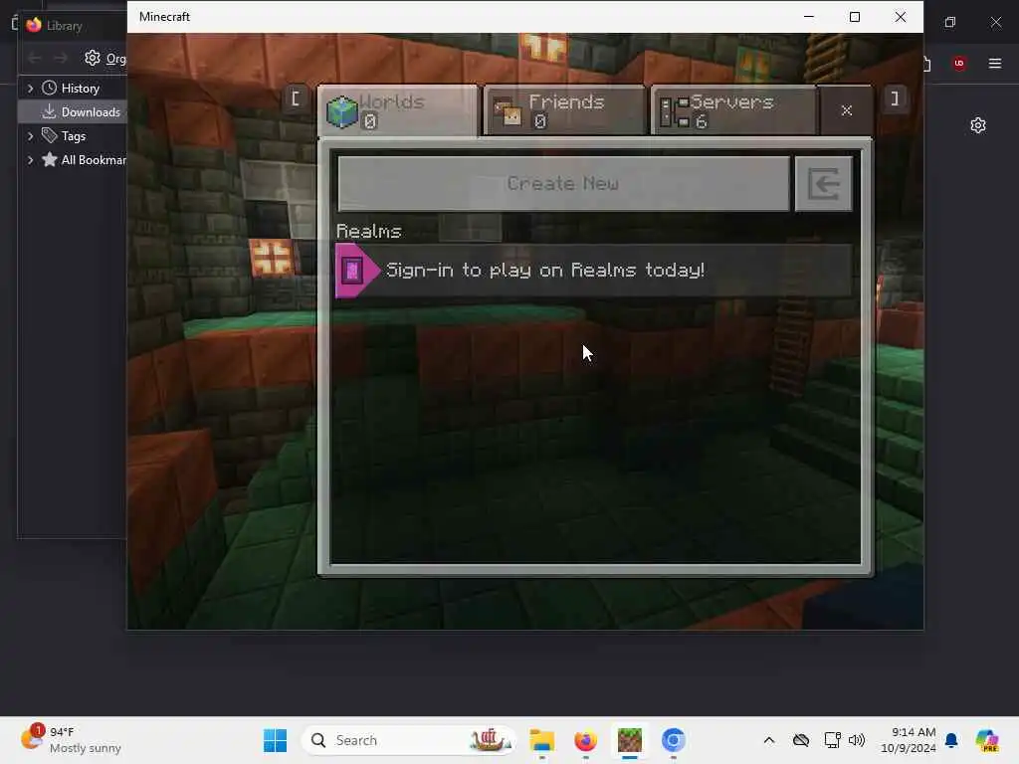Expand All Bookmarks in Library sidebar
The width and height of the screenshot is (1019, 764).
[x=30, y=160]
